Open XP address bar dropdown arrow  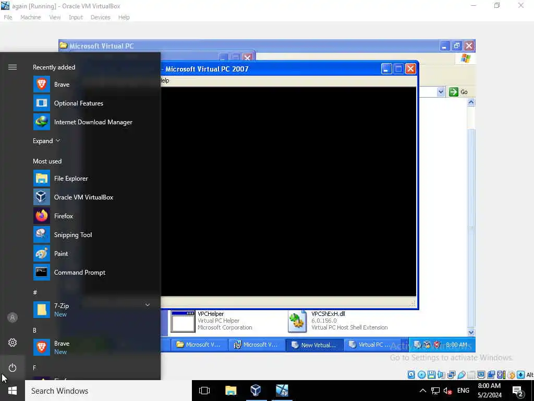tap(441, 92)
